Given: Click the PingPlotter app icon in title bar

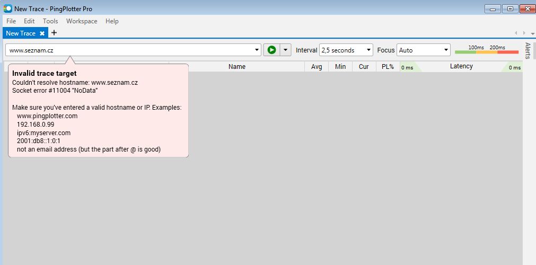Looking at the screenshot, I should pyautogui.click(x=7, y=8).
